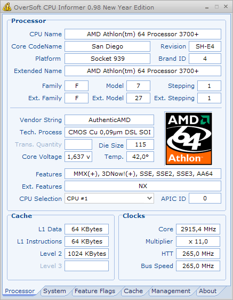233x300 pixels.
Task: Select the Core clock speed field
Action: [x=198, y=229]
